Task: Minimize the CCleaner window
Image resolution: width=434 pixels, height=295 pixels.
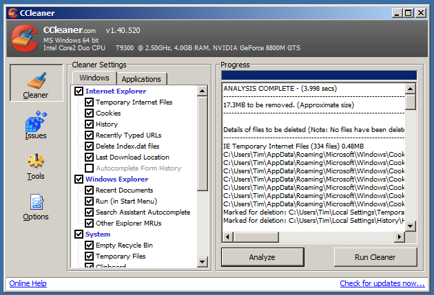Action: (397, 12)
